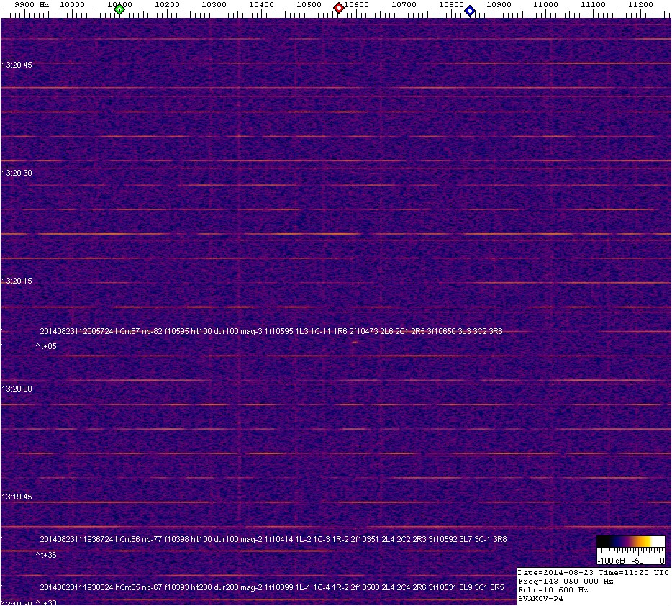Click the bright echo spot near 10595 Hz

355,343
